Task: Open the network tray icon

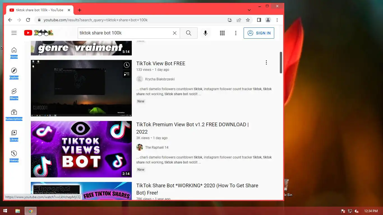Action: [x=350, y=211]
